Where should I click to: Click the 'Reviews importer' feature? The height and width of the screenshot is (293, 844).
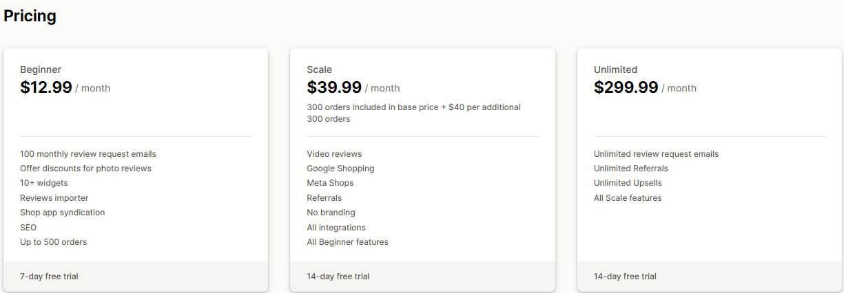55,198
